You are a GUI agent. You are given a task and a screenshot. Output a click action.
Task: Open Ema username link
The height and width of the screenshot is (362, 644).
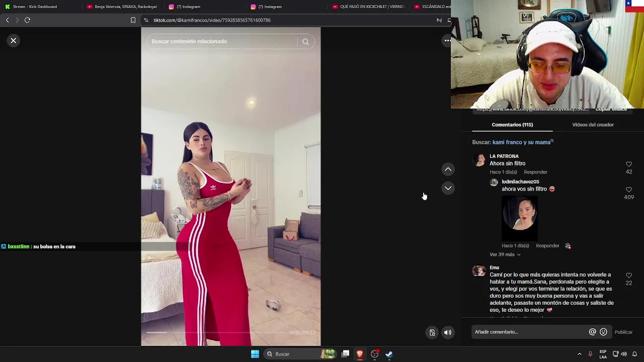[x=495, y=267]
